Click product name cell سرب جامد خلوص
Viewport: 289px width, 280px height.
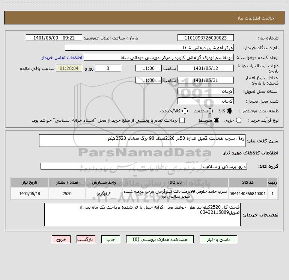176,194
